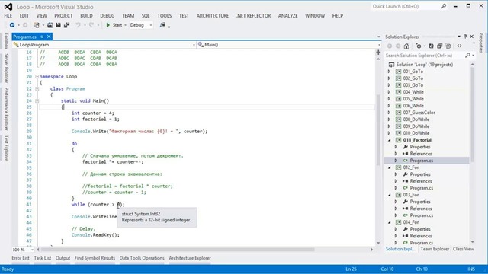Open the Solution Explorer window options dropdown

[x=459, y=37]
